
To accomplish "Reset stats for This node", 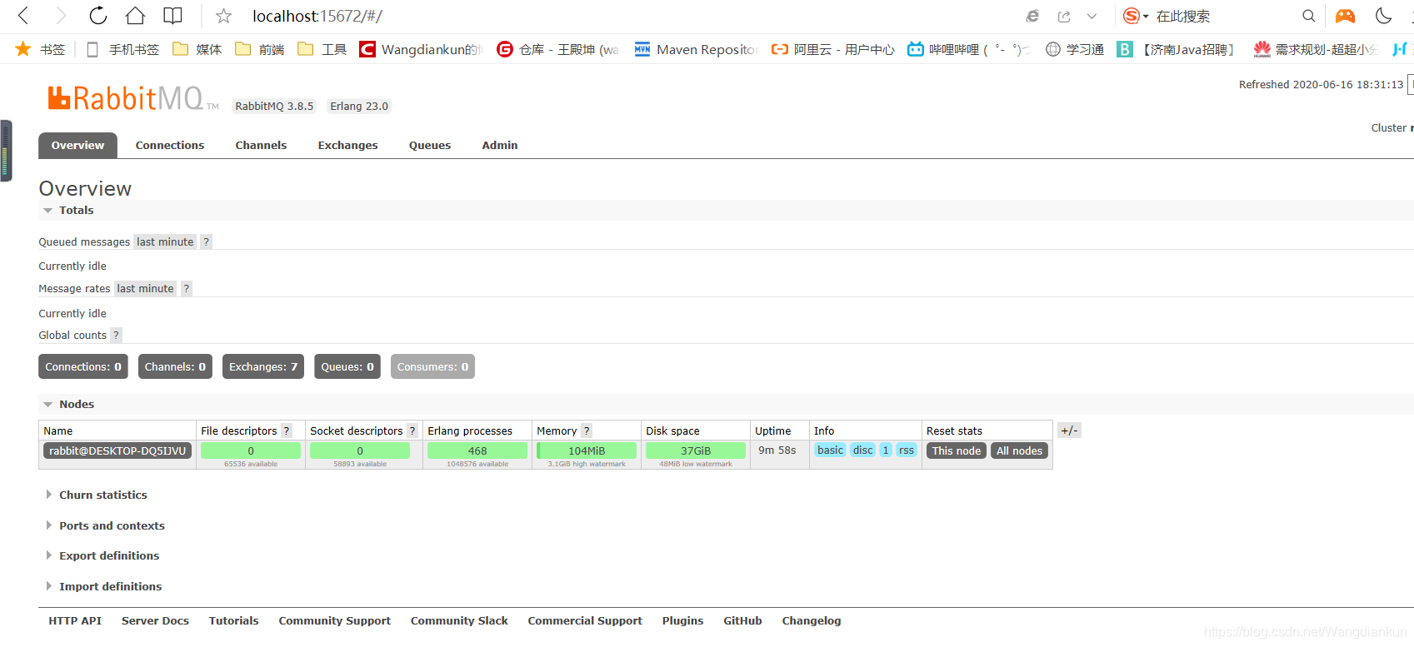I will pyautogui.click(x=957, y=450).
